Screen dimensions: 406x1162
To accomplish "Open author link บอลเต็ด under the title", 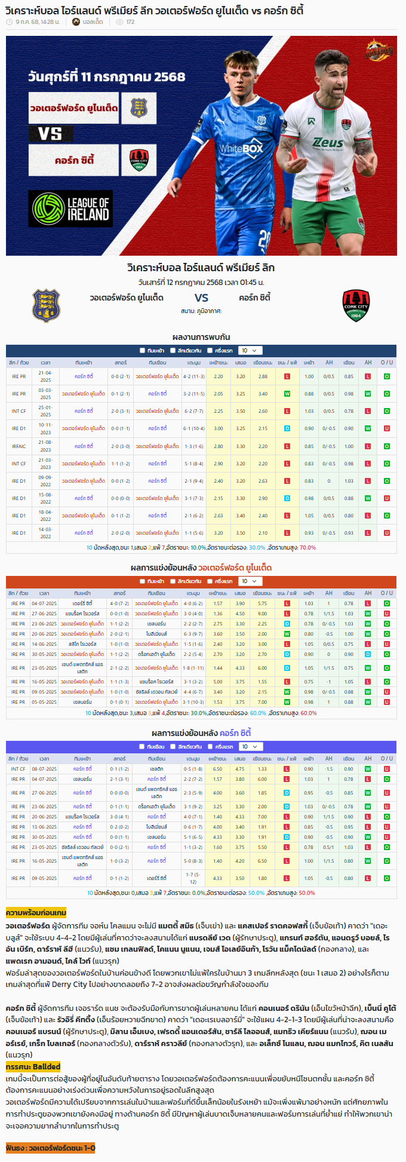I will [x=93, y=22].
